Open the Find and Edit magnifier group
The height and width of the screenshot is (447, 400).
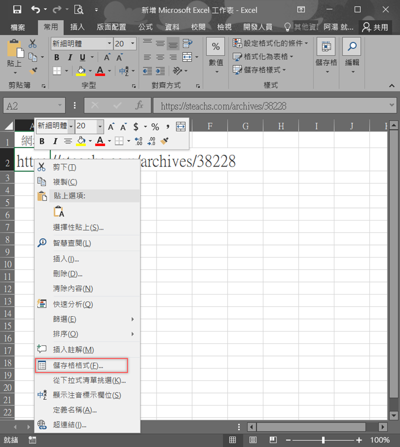coord(352,57)
